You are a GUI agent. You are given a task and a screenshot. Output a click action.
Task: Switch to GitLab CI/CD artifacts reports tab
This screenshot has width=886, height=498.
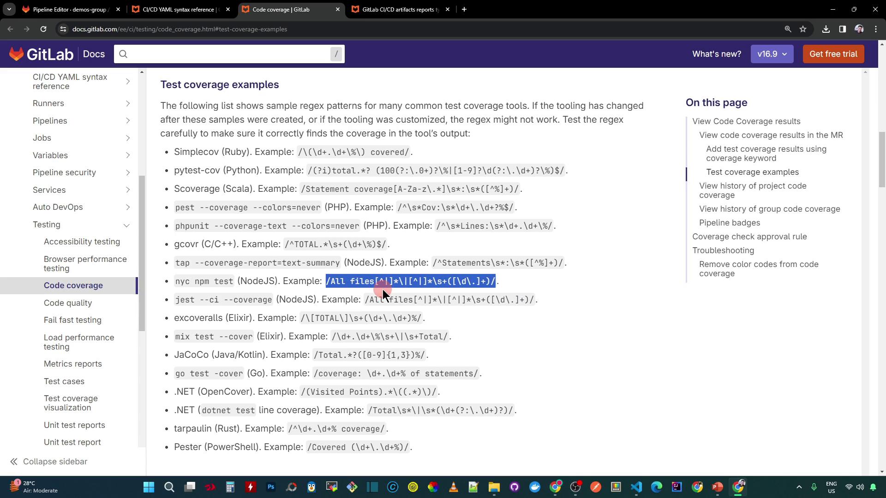(x=400, y=9)
